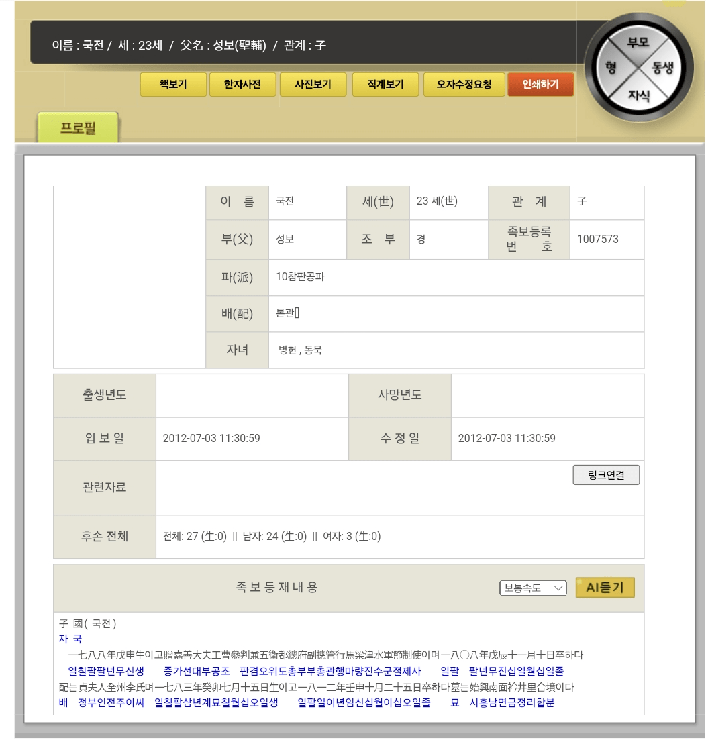The image size is (706, 740).
Task: Click the blue 자 국 reading line
Action: pyautogui.click(x=70, y=639)
